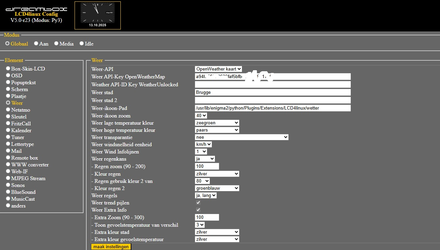Toggle the Weer trend pijlen checkbox
440x250 pixels.
click(x=198, y=203)
